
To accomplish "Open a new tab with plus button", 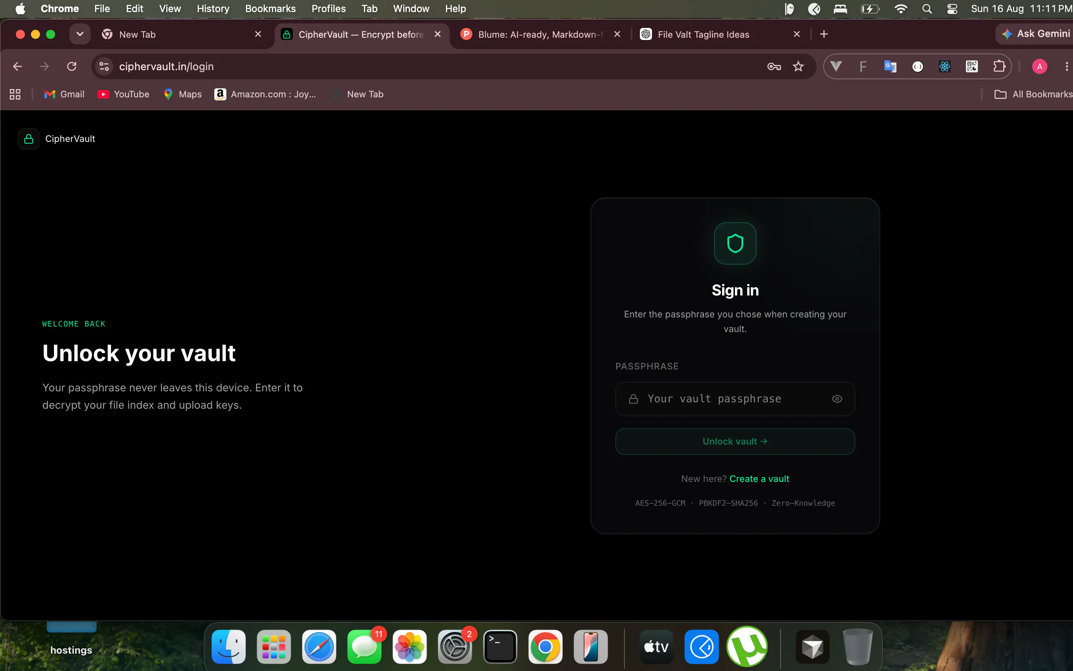I will pos(824,34).
